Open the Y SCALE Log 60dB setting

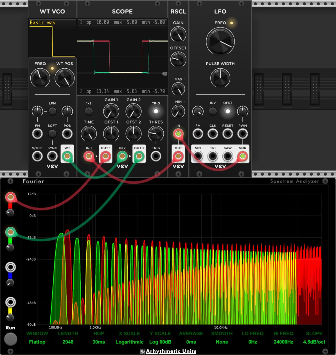point(160,338)
